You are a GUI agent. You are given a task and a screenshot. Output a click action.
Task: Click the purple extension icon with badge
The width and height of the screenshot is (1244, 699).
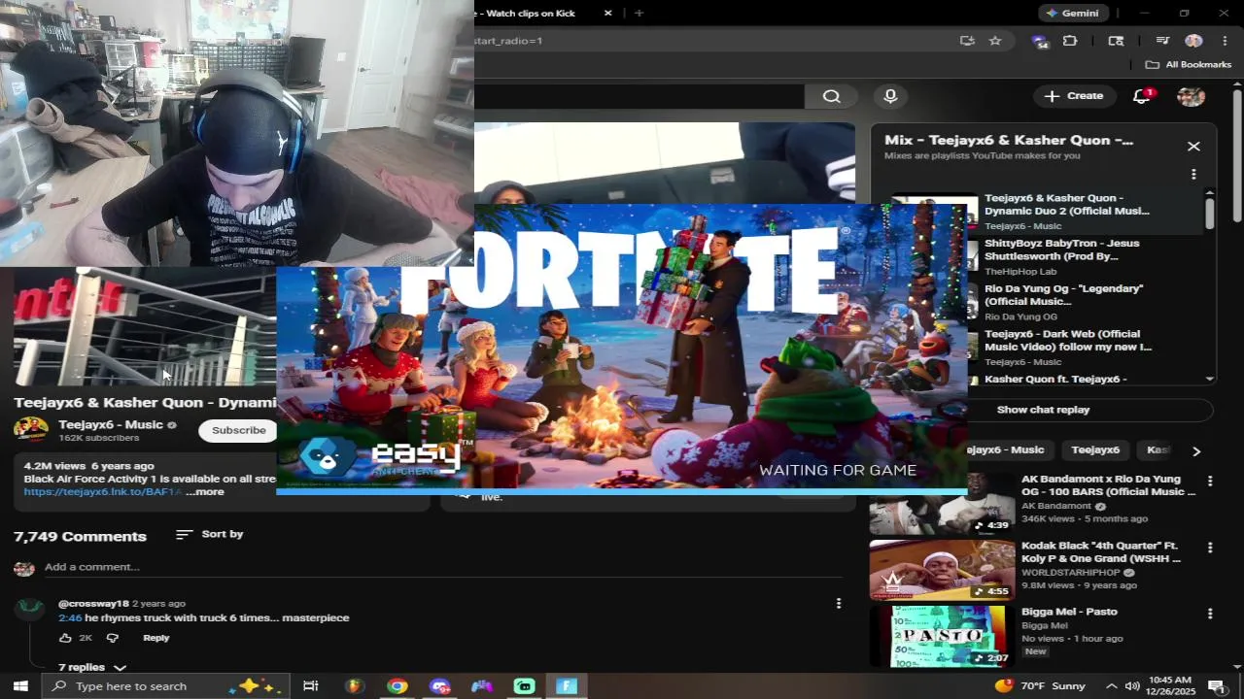(x=1040, y=41)
